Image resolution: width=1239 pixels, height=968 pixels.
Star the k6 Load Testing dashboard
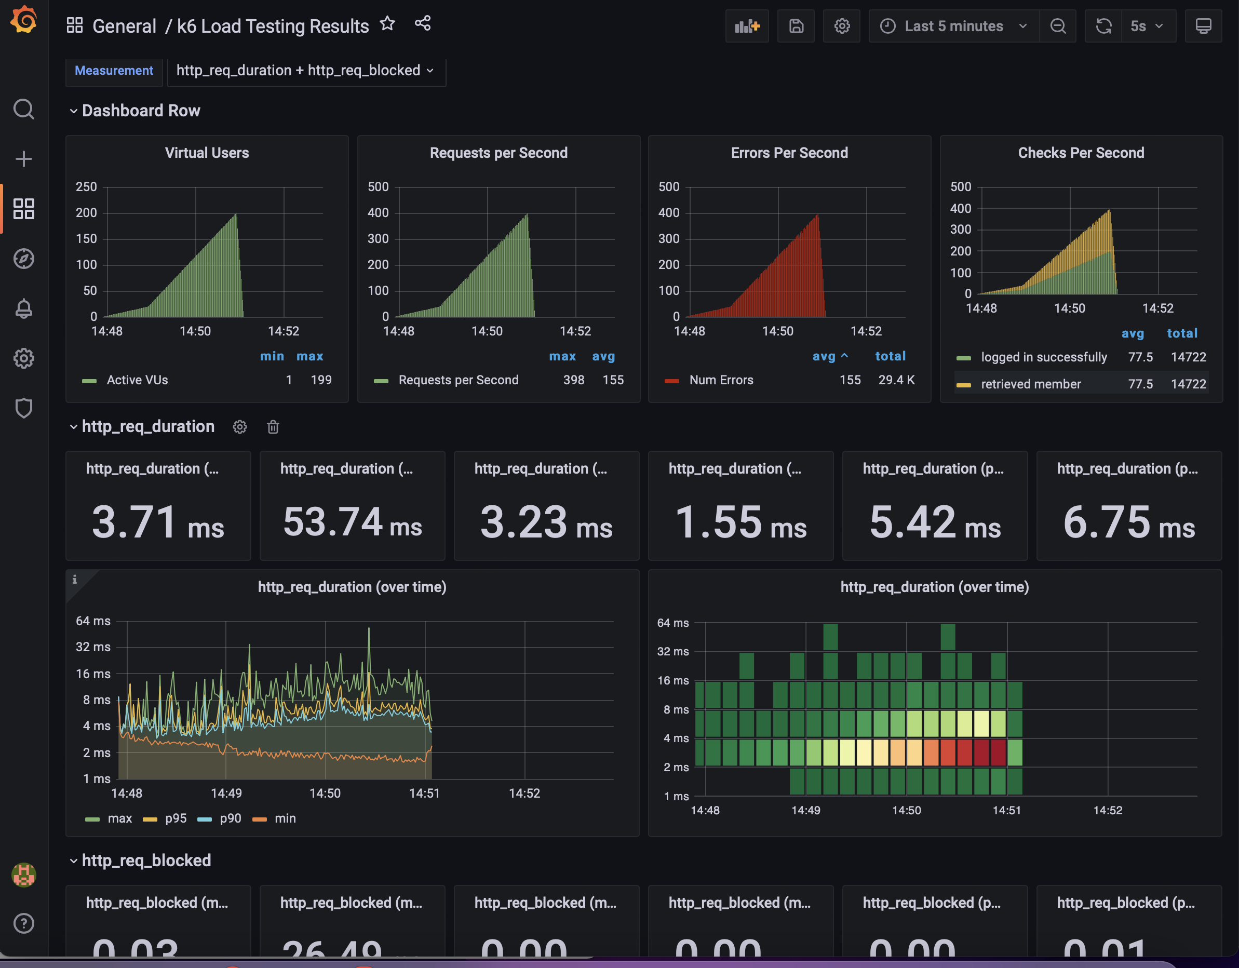387,24
